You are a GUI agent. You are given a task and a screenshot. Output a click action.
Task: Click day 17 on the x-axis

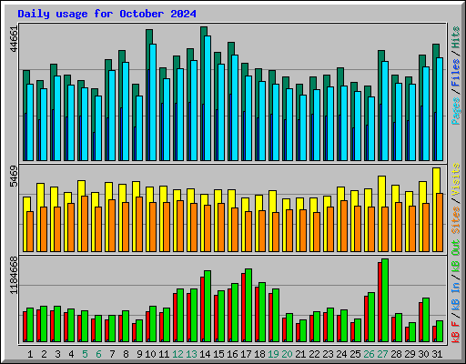(x=246, y=354)
